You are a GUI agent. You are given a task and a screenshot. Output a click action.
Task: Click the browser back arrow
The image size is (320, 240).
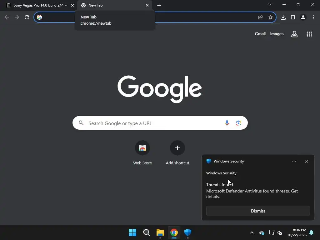pyautogui.click(x=7, y=17)
